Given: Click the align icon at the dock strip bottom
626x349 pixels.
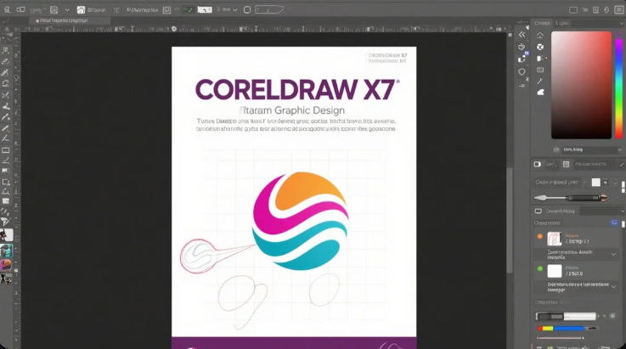Looking at the screenshot, I should 522,86.
